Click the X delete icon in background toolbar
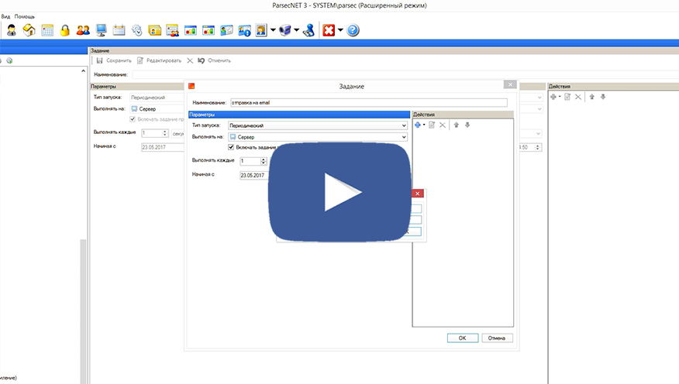This screenshot has width=679, height=384. click(x=190, y=60)
